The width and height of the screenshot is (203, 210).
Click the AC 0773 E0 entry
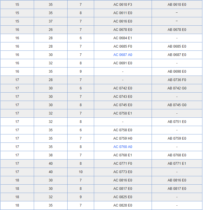coord(123,172)
